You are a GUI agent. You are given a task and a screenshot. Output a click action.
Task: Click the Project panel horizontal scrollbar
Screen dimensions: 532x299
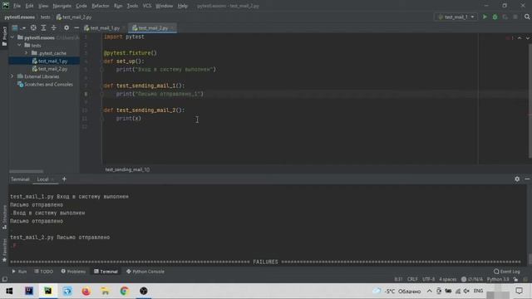27,172
